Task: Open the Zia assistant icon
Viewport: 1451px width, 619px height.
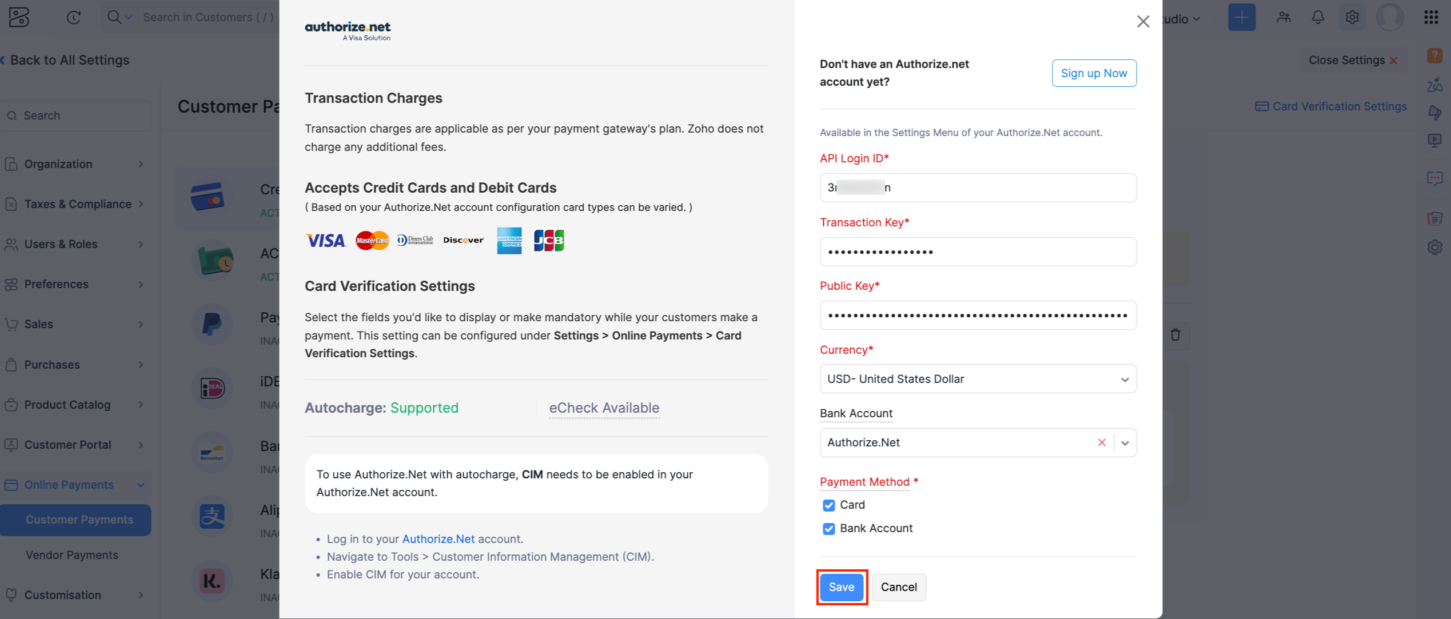Action: (1436, 86)
